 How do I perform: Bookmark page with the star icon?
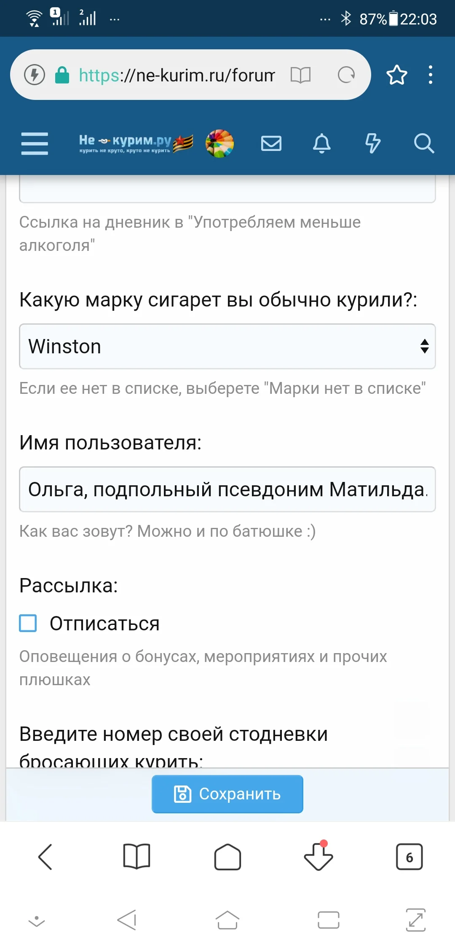click(397, 75)
